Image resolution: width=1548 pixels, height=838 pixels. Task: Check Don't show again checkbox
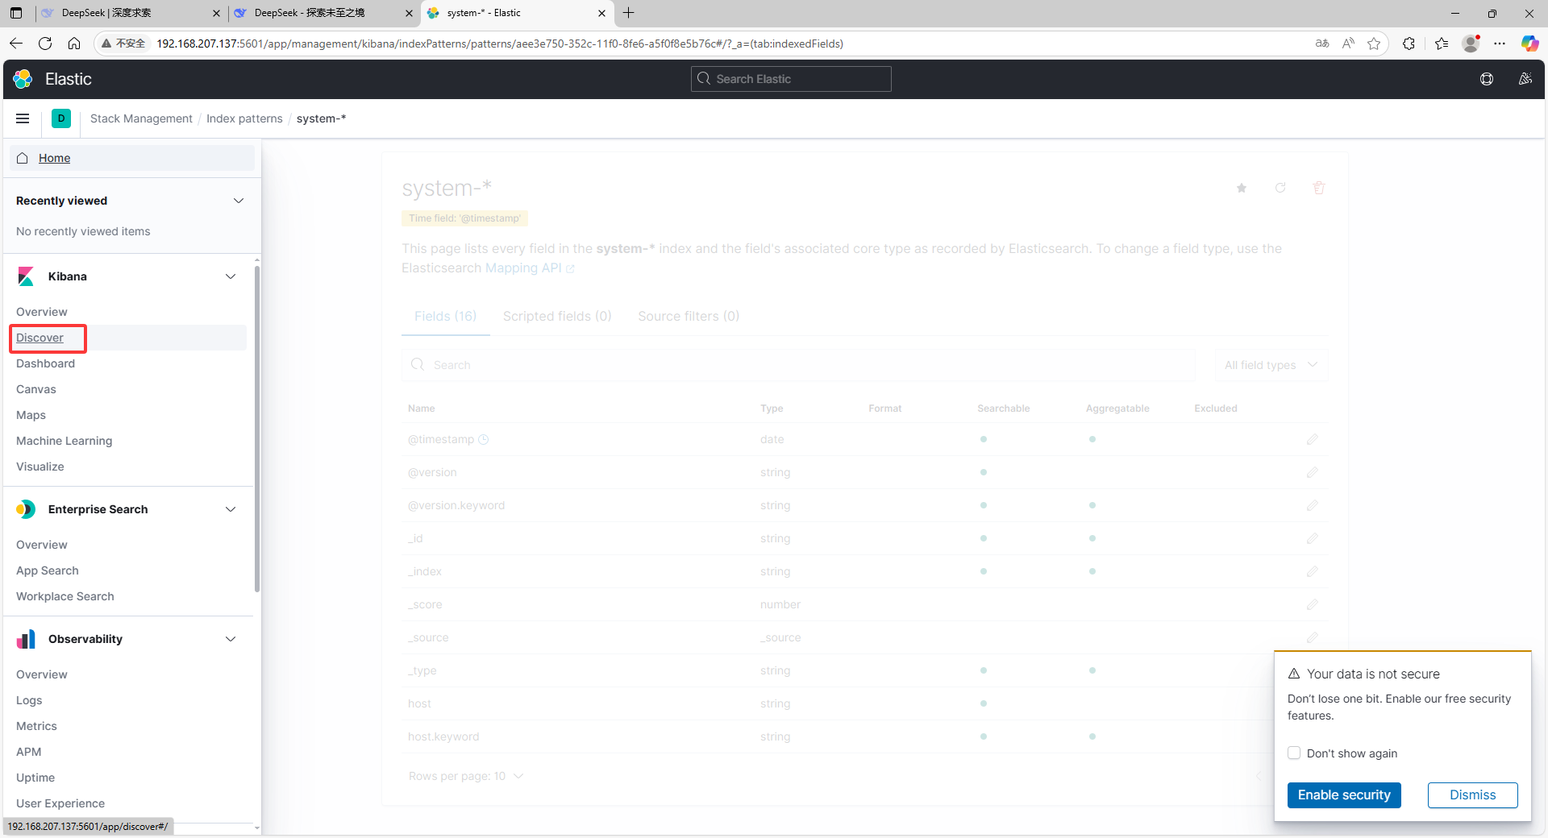coord(1294,753)
